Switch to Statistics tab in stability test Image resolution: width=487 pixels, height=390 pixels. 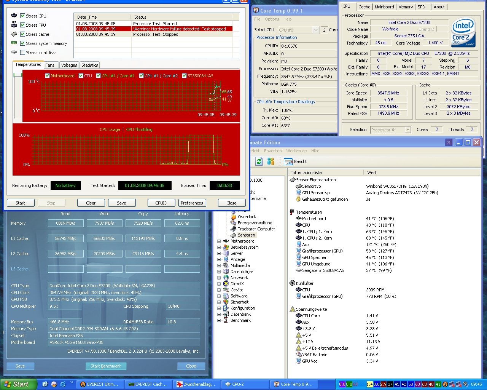(x=90, y=65)
